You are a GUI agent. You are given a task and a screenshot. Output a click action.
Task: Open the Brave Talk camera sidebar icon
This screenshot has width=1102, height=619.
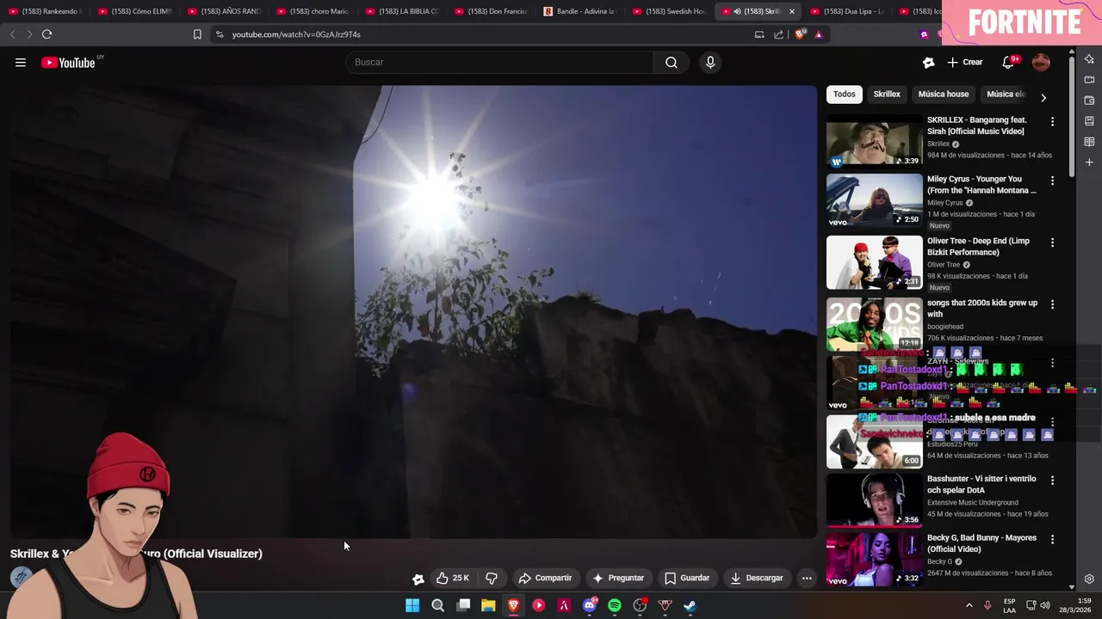pos(1089,80)
